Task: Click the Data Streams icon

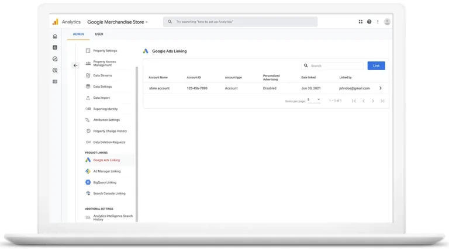Action: pos(88,75)
